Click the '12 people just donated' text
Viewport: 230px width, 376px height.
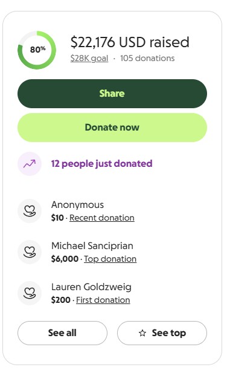point(101,164)
